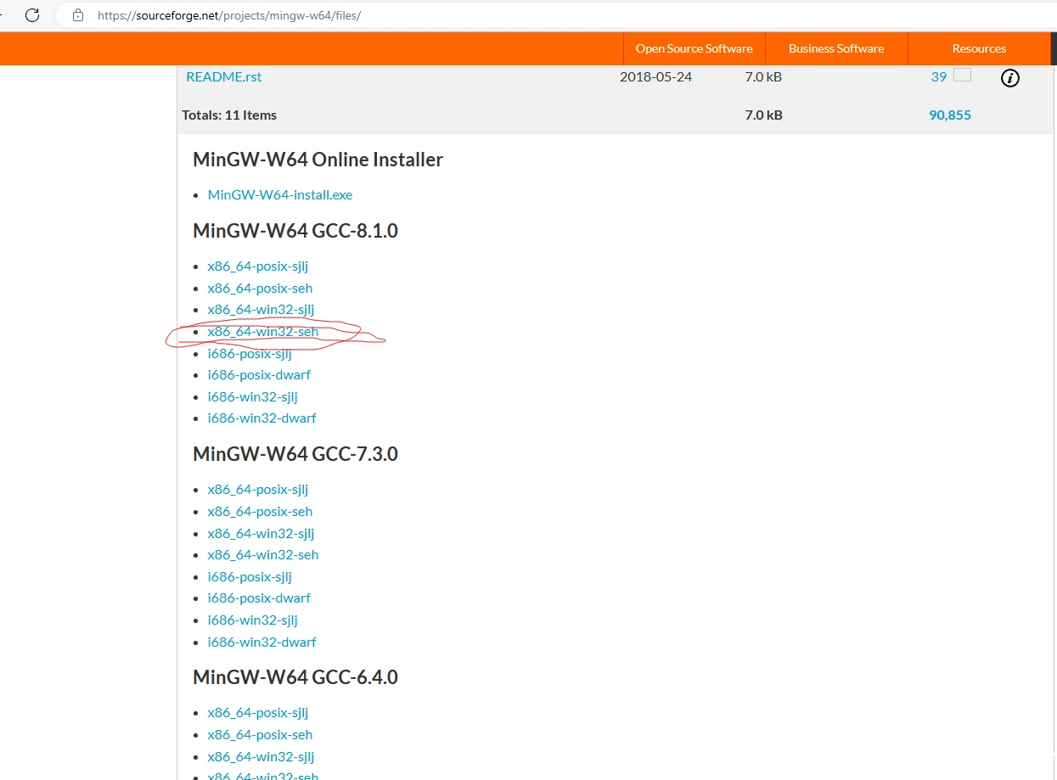Image resolution: width=1057 pixels, height=780 pixels.
Task: Open GCC-7.3.0 x86_64-posix-sjlj link
Action: point(258,489)
